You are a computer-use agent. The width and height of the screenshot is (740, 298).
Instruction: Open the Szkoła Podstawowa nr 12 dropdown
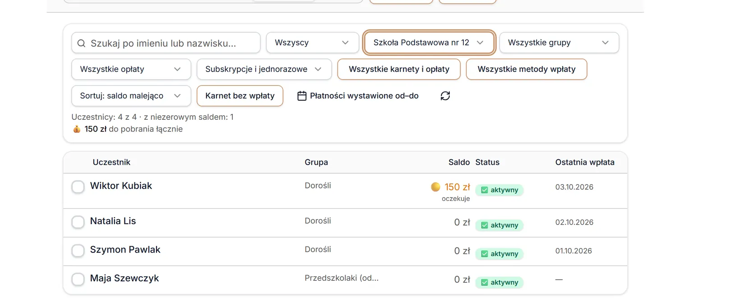coord(429,43)
